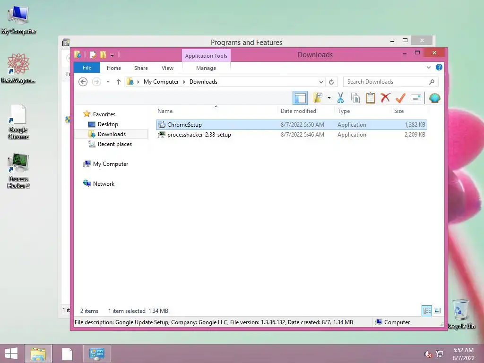Click the Help question mark icon
The image size is (484, 363).
point(439,67)
